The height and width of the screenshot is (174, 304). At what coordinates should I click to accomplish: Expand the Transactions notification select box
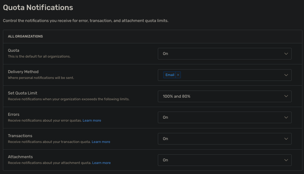point(220,139)
